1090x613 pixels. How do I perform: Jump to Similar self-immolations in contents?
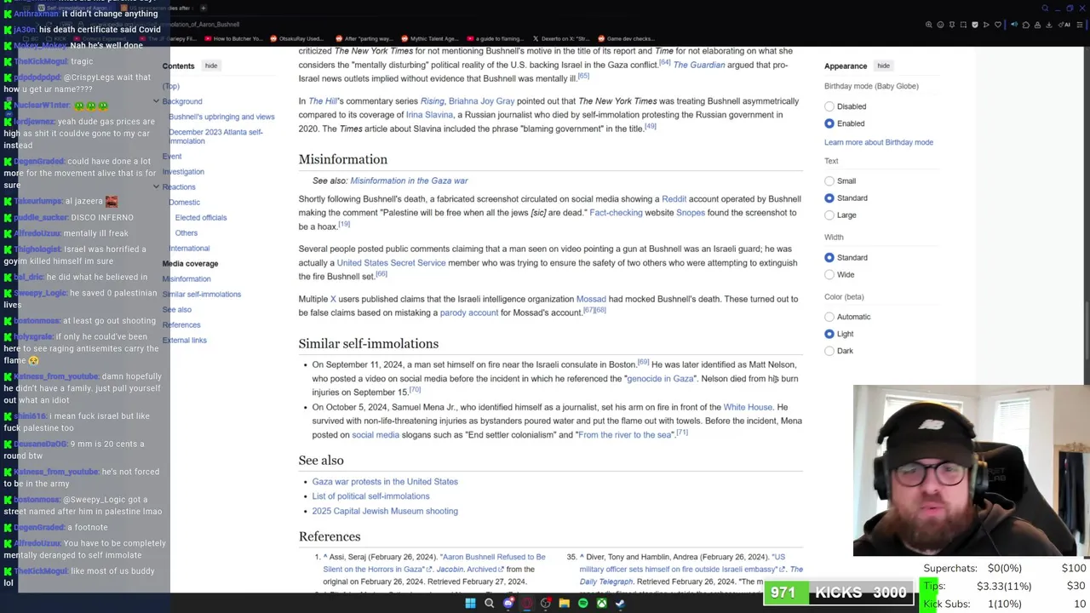coord(202,294)
